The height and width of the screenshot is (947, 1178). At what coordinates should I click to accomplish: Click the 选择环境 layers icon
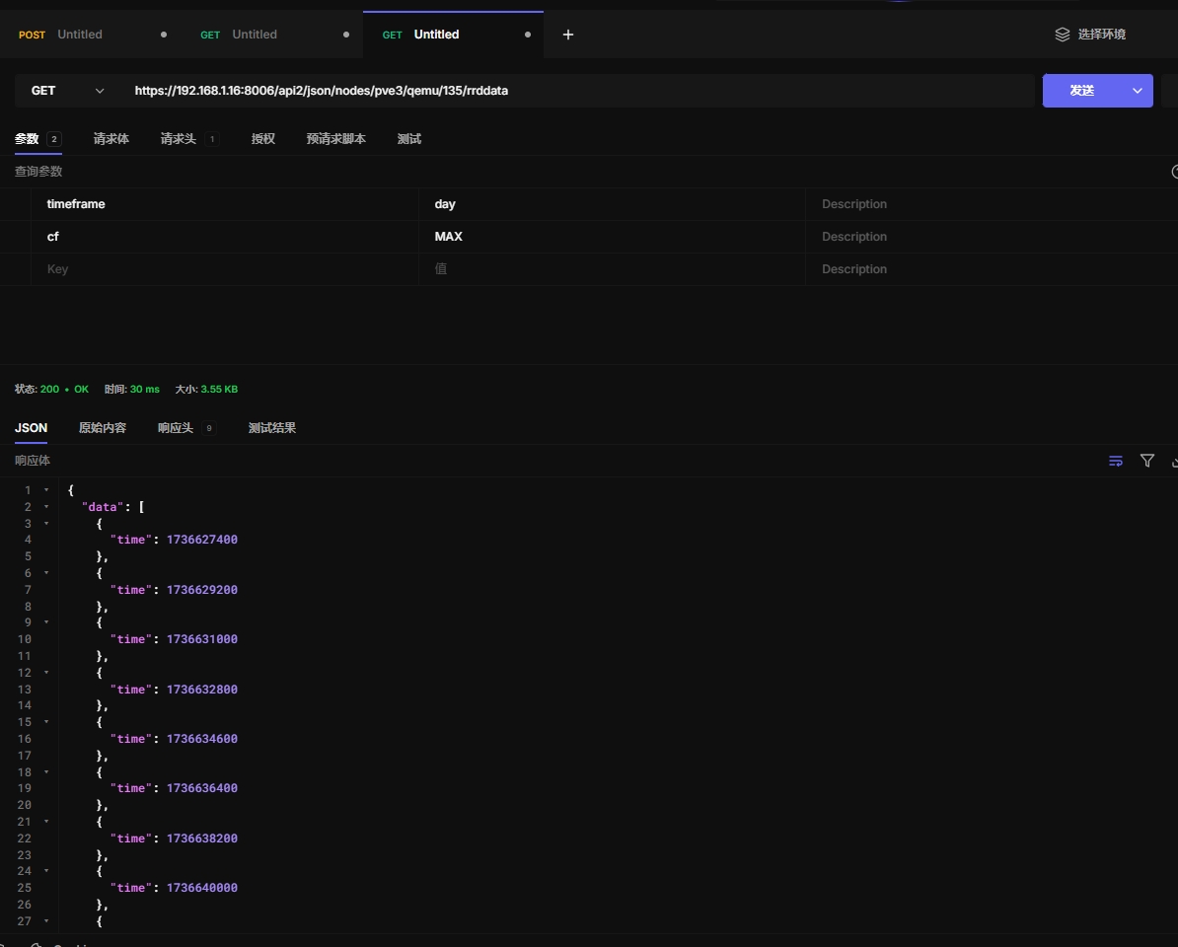[x=1062, y=35]
